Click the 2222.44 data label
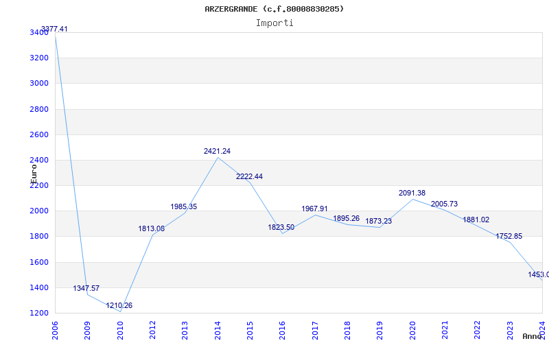Viewport: 549px width, 343px height. 249,177
